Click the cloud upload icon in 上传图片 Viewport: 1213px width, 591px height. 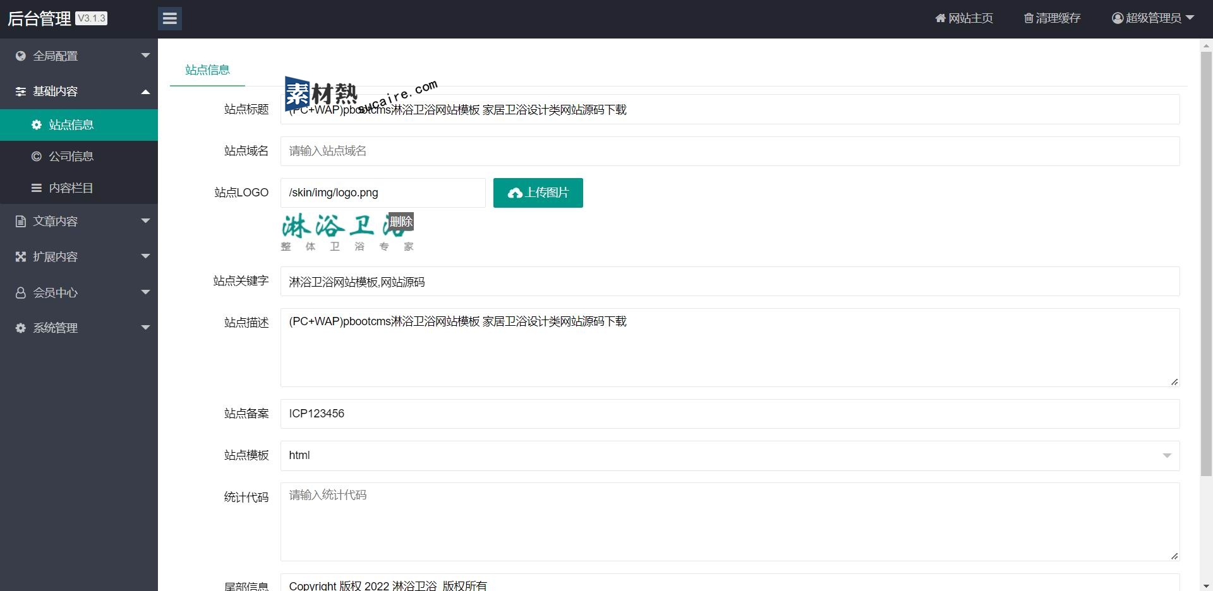[x=515, y=193]
